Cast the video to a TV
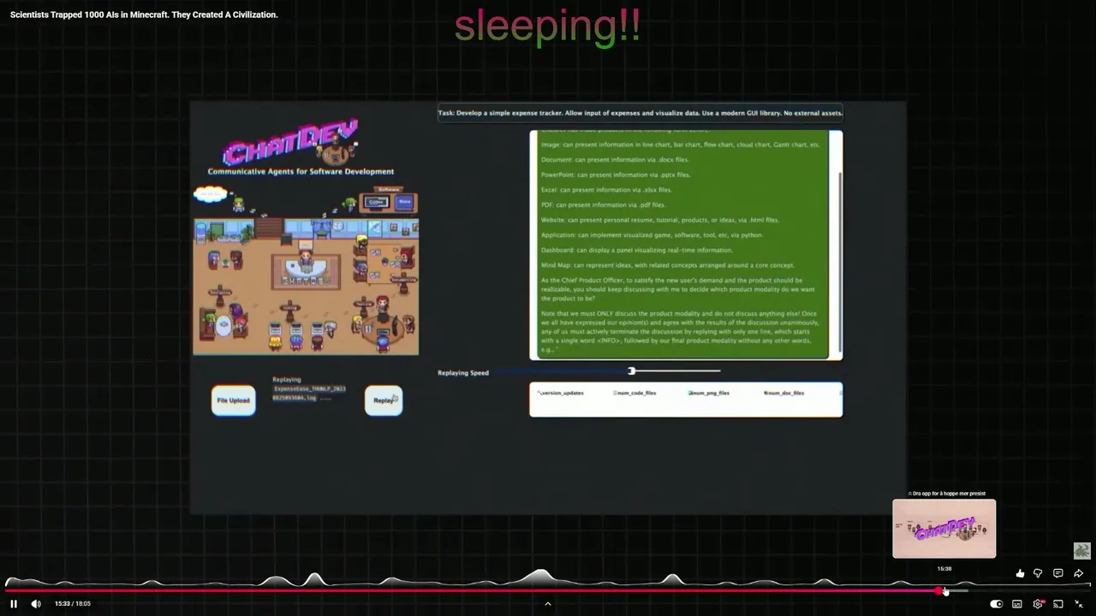The height and width of the screenshot is (616, 1096). click(x=1058, y=604)
